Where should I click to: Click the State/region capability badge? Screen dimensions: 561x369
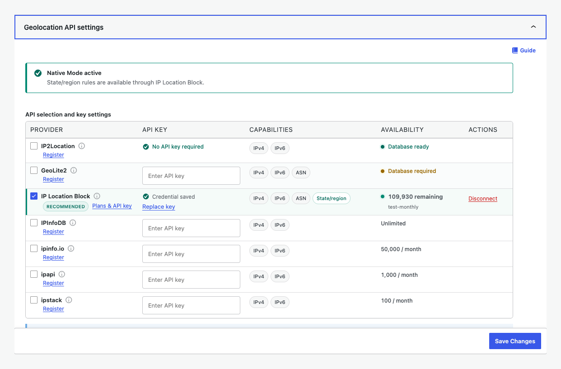tap(332, 198)
